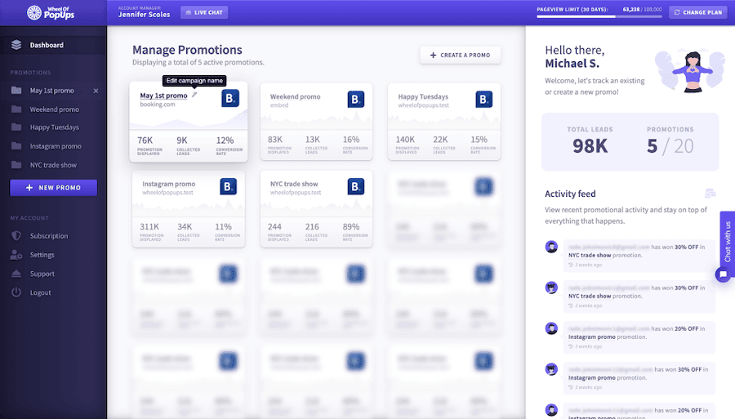Select Happy Tuesdays in the promotions list
Image resolution: width=735 pixels, height=419 pixels.
point(54,127)
